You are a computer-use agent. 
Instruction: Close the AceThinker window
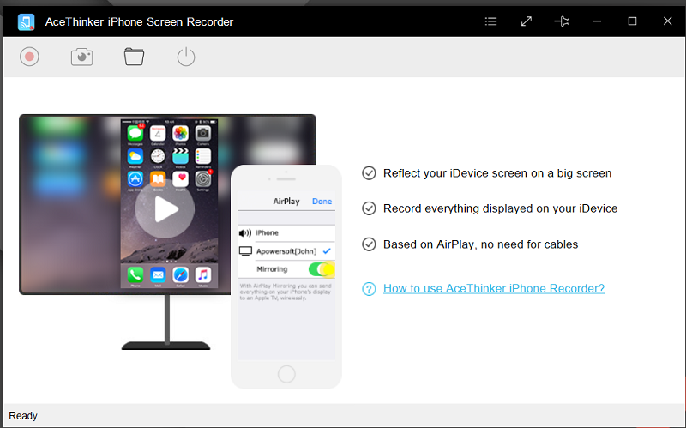click(x=668, y=21)
